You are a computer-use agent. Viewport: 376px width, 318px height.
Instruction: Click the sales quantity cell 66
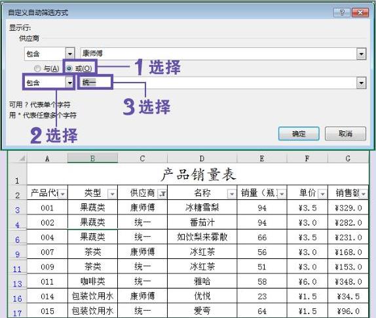pyautogui.click(x=262, y=237)
